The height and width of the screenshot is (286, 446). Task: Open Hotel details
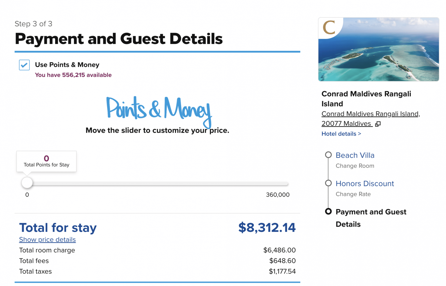coord(341,134)
